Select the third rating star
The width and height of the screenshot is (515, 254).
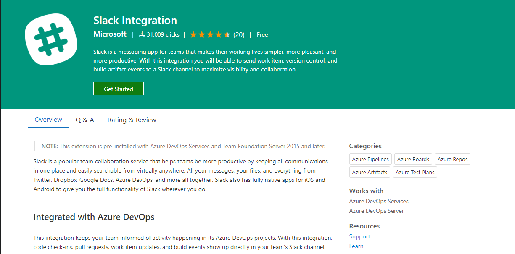click(x=210, y=34)
